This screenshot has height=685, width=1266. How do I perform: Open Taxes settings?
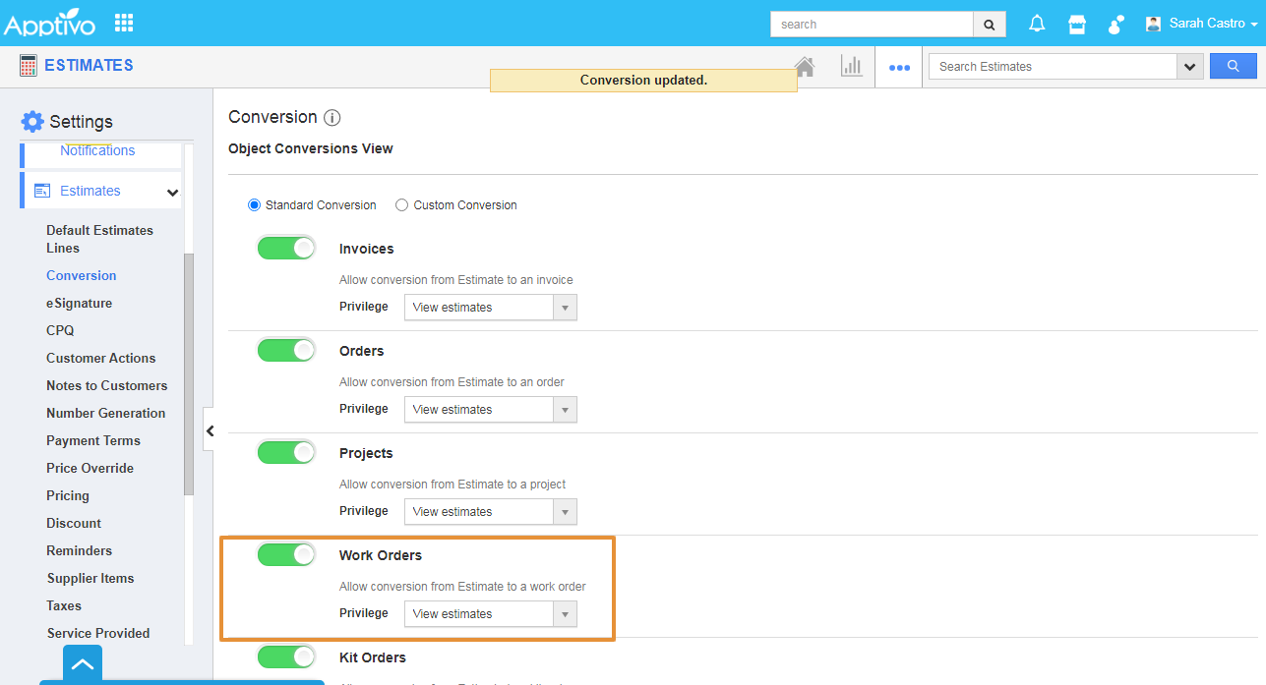64,606
